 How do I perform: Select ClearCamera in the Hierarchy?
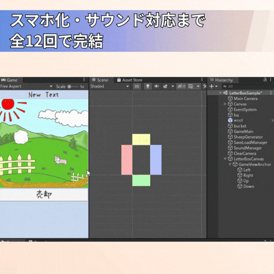[245, 153]
